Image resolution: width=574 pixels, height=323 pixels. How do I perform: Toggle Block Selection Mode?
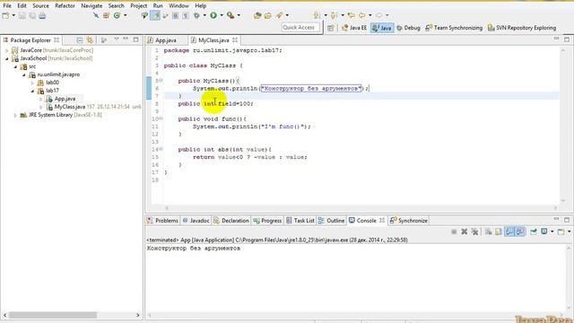176,15
